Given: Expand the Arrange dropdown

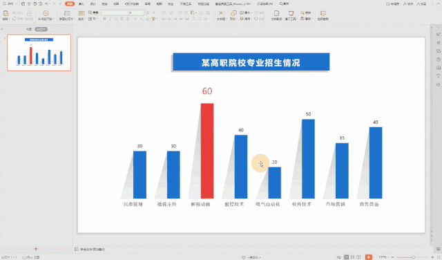Looking at the screenshot, I should point(246,19).
